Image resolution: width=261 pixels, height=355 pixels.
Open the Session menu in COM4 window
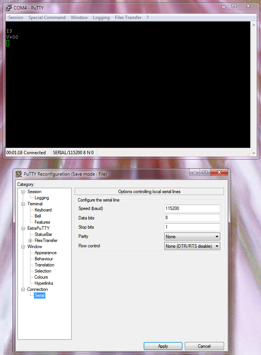(16, 18)
